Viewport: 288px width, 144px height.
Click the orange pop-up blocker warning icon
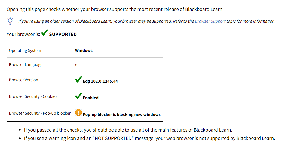click(78, 113)
